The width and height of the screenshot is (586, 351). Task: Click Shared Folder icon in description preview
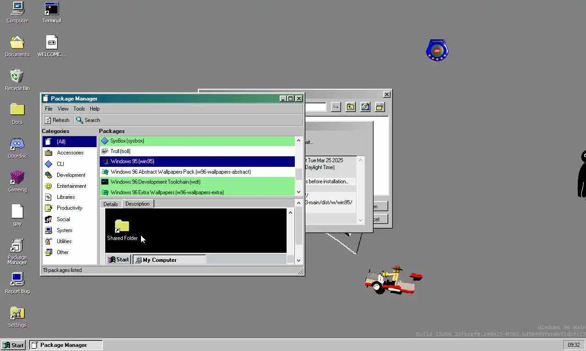[122, 230]
